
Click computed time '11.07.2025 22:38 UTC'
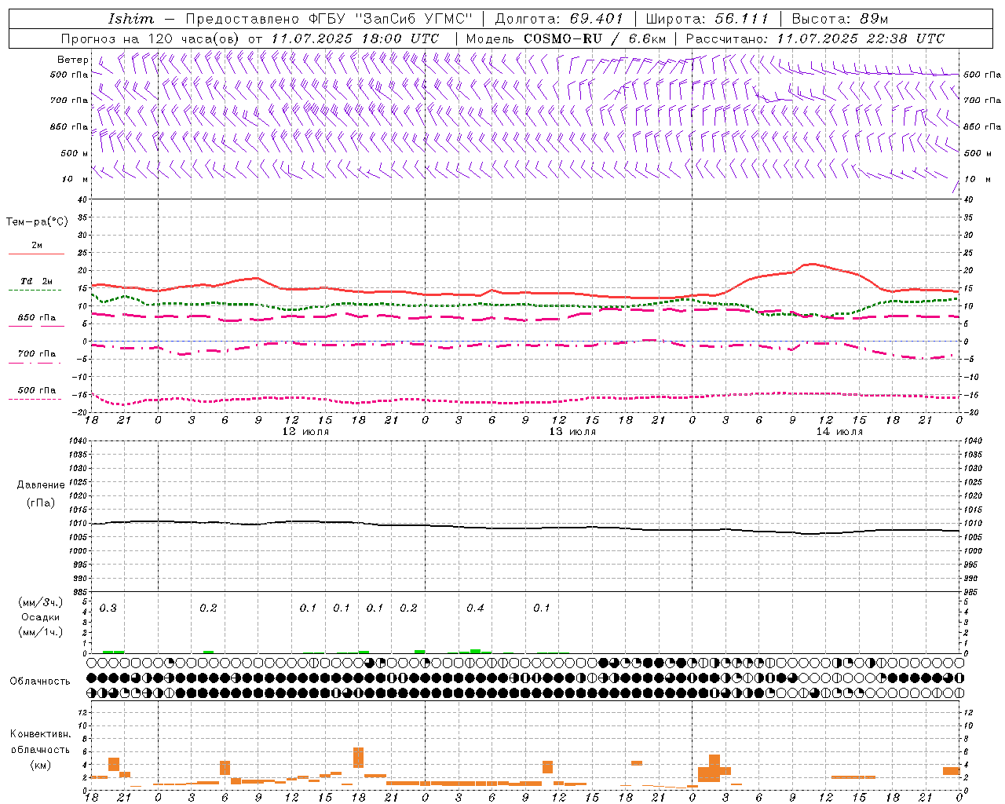point(861,38)
